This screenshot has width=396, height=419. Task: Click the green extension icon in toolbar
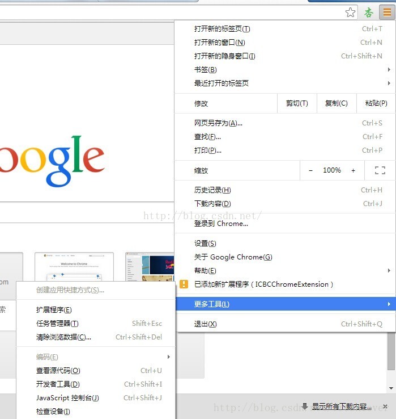(369, 12)
